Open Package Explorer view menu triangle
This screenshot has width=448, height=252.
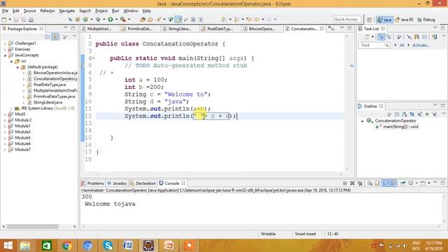click(x=74, y=36)
